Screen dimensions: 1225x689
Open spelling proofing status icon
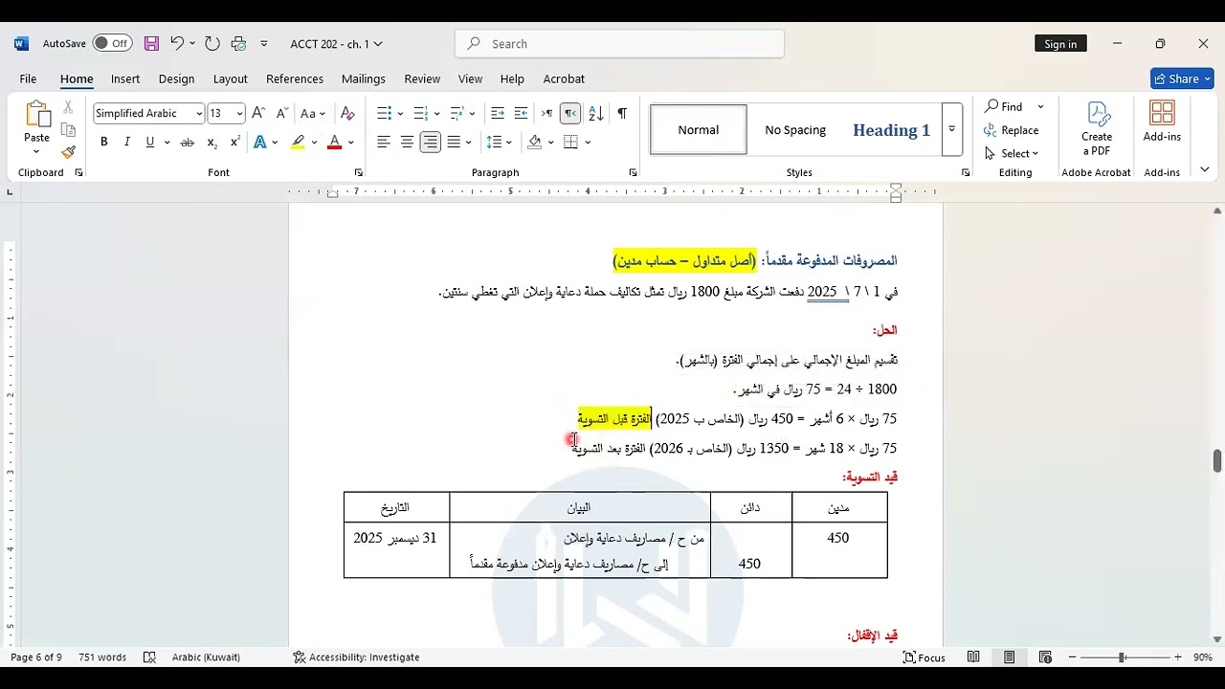point(149,657)
